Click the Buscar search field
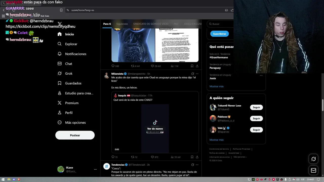The image size is (324, 182). 220,24
